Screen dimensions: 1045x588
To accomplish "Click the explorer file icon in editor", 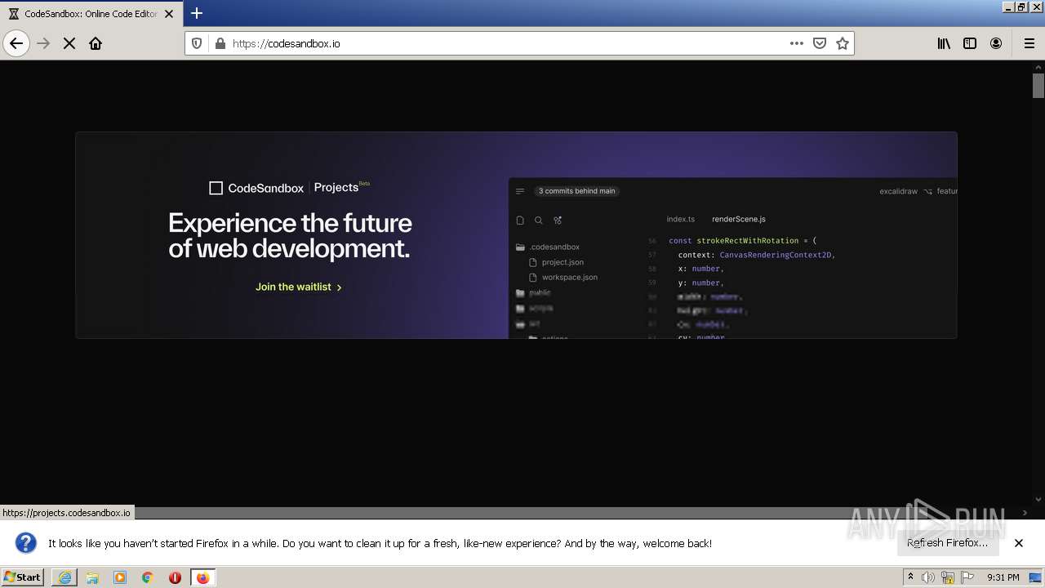I will point(520,220).
